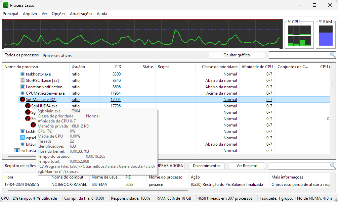The height and width of the screenshot is (202, 338).
Task: Click the Ocultar gráfico button
Action: click(x=237, y=55)
